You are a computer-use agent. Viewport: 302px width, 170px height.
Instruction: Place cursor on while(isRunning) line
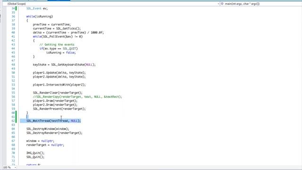click(x=40, y=17)
